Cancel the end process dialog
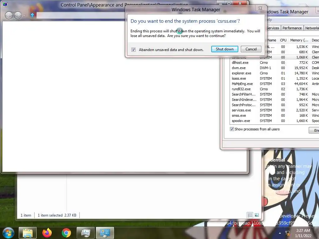The image size is (319, 239). [x=251, y=49]
